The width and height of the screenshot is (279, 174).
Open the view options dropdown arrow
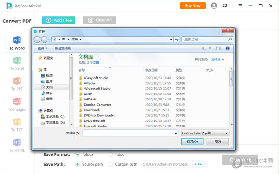(210, 48)
